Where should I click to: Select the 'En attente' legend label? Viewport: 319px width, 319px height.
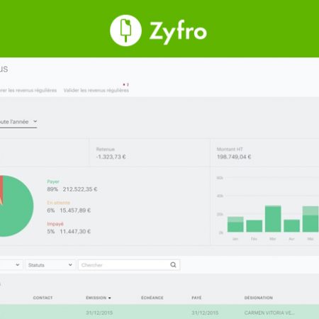coord(59,203)
